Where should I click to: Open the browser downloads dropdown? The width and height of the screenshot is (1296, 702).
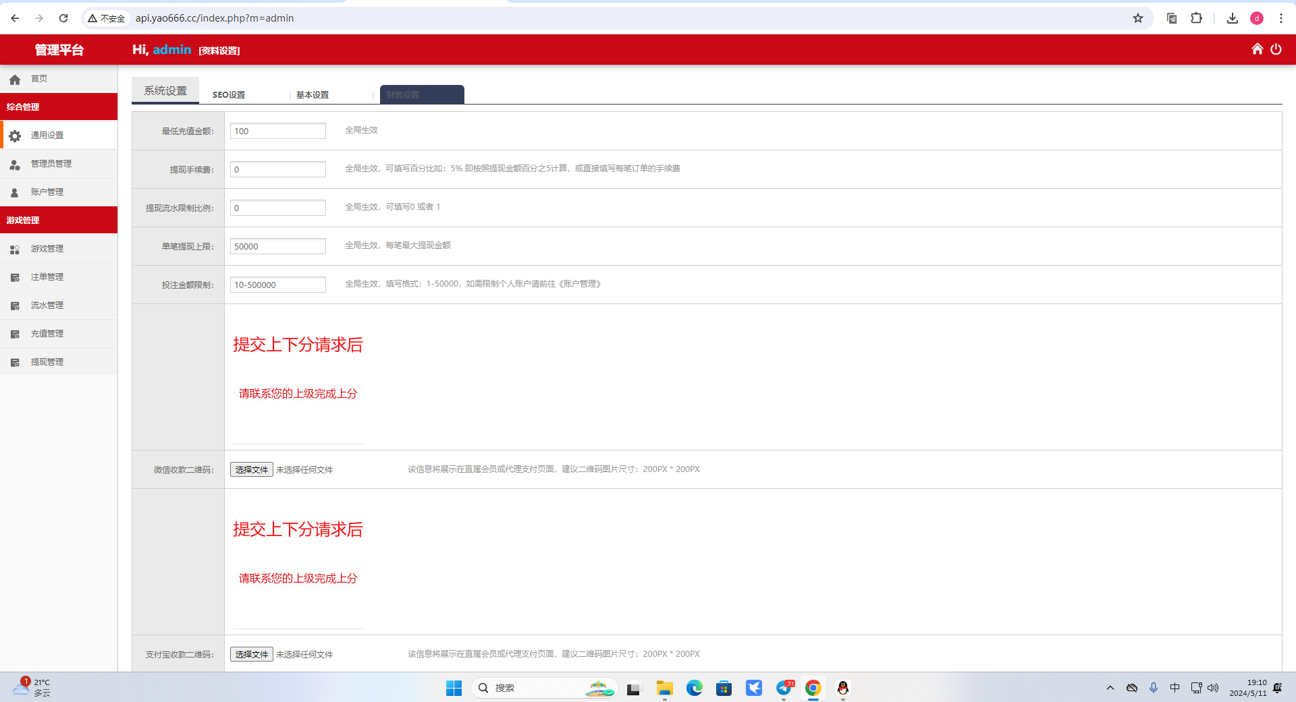[1231, 18]
